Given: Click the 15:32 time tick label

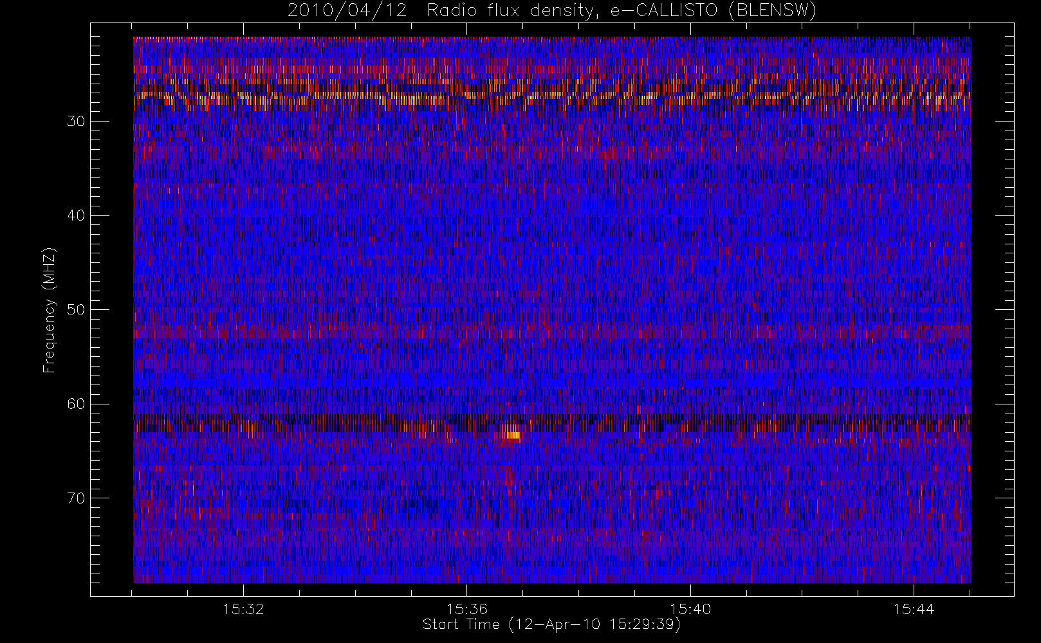Looking at the screenshot, I should (244, 609).
